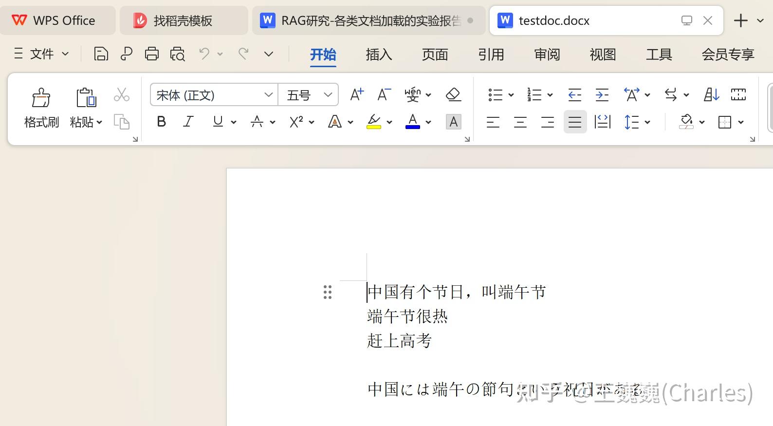Decrease font size with A- icon
Viewport: 773px width, 426px height.
coord(384,94)
